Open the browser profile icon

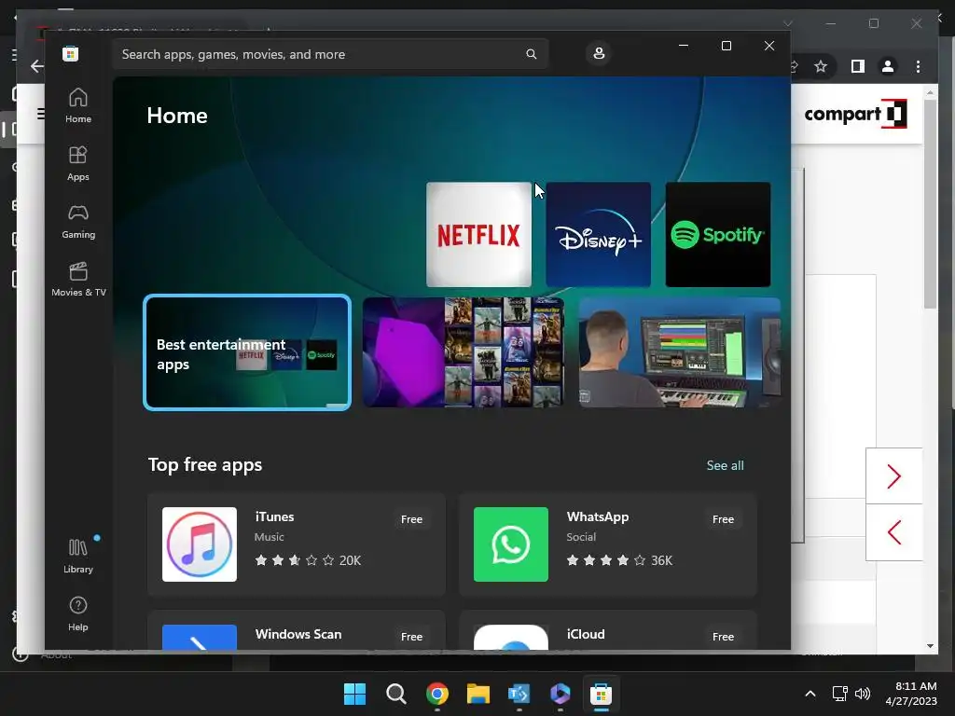(888, 66)
